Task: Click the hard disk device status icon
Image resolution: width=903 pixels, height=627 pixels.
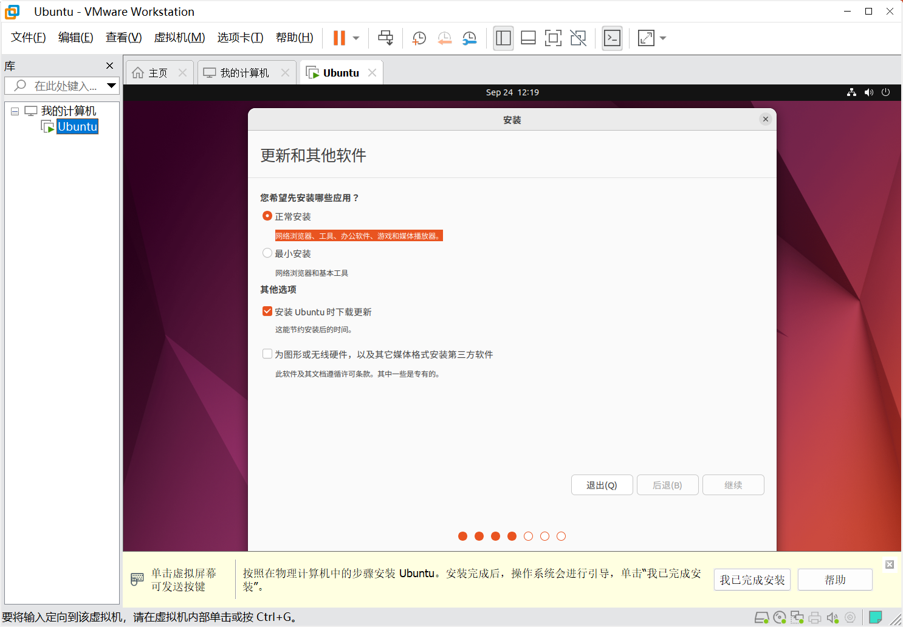Action: pyautogui.click(x=761, y=618)
